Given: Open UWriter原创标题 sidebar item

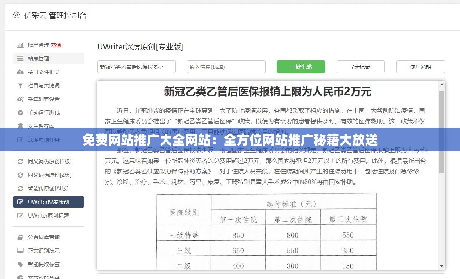Looking at the screenshot, I should coord(48,216).
